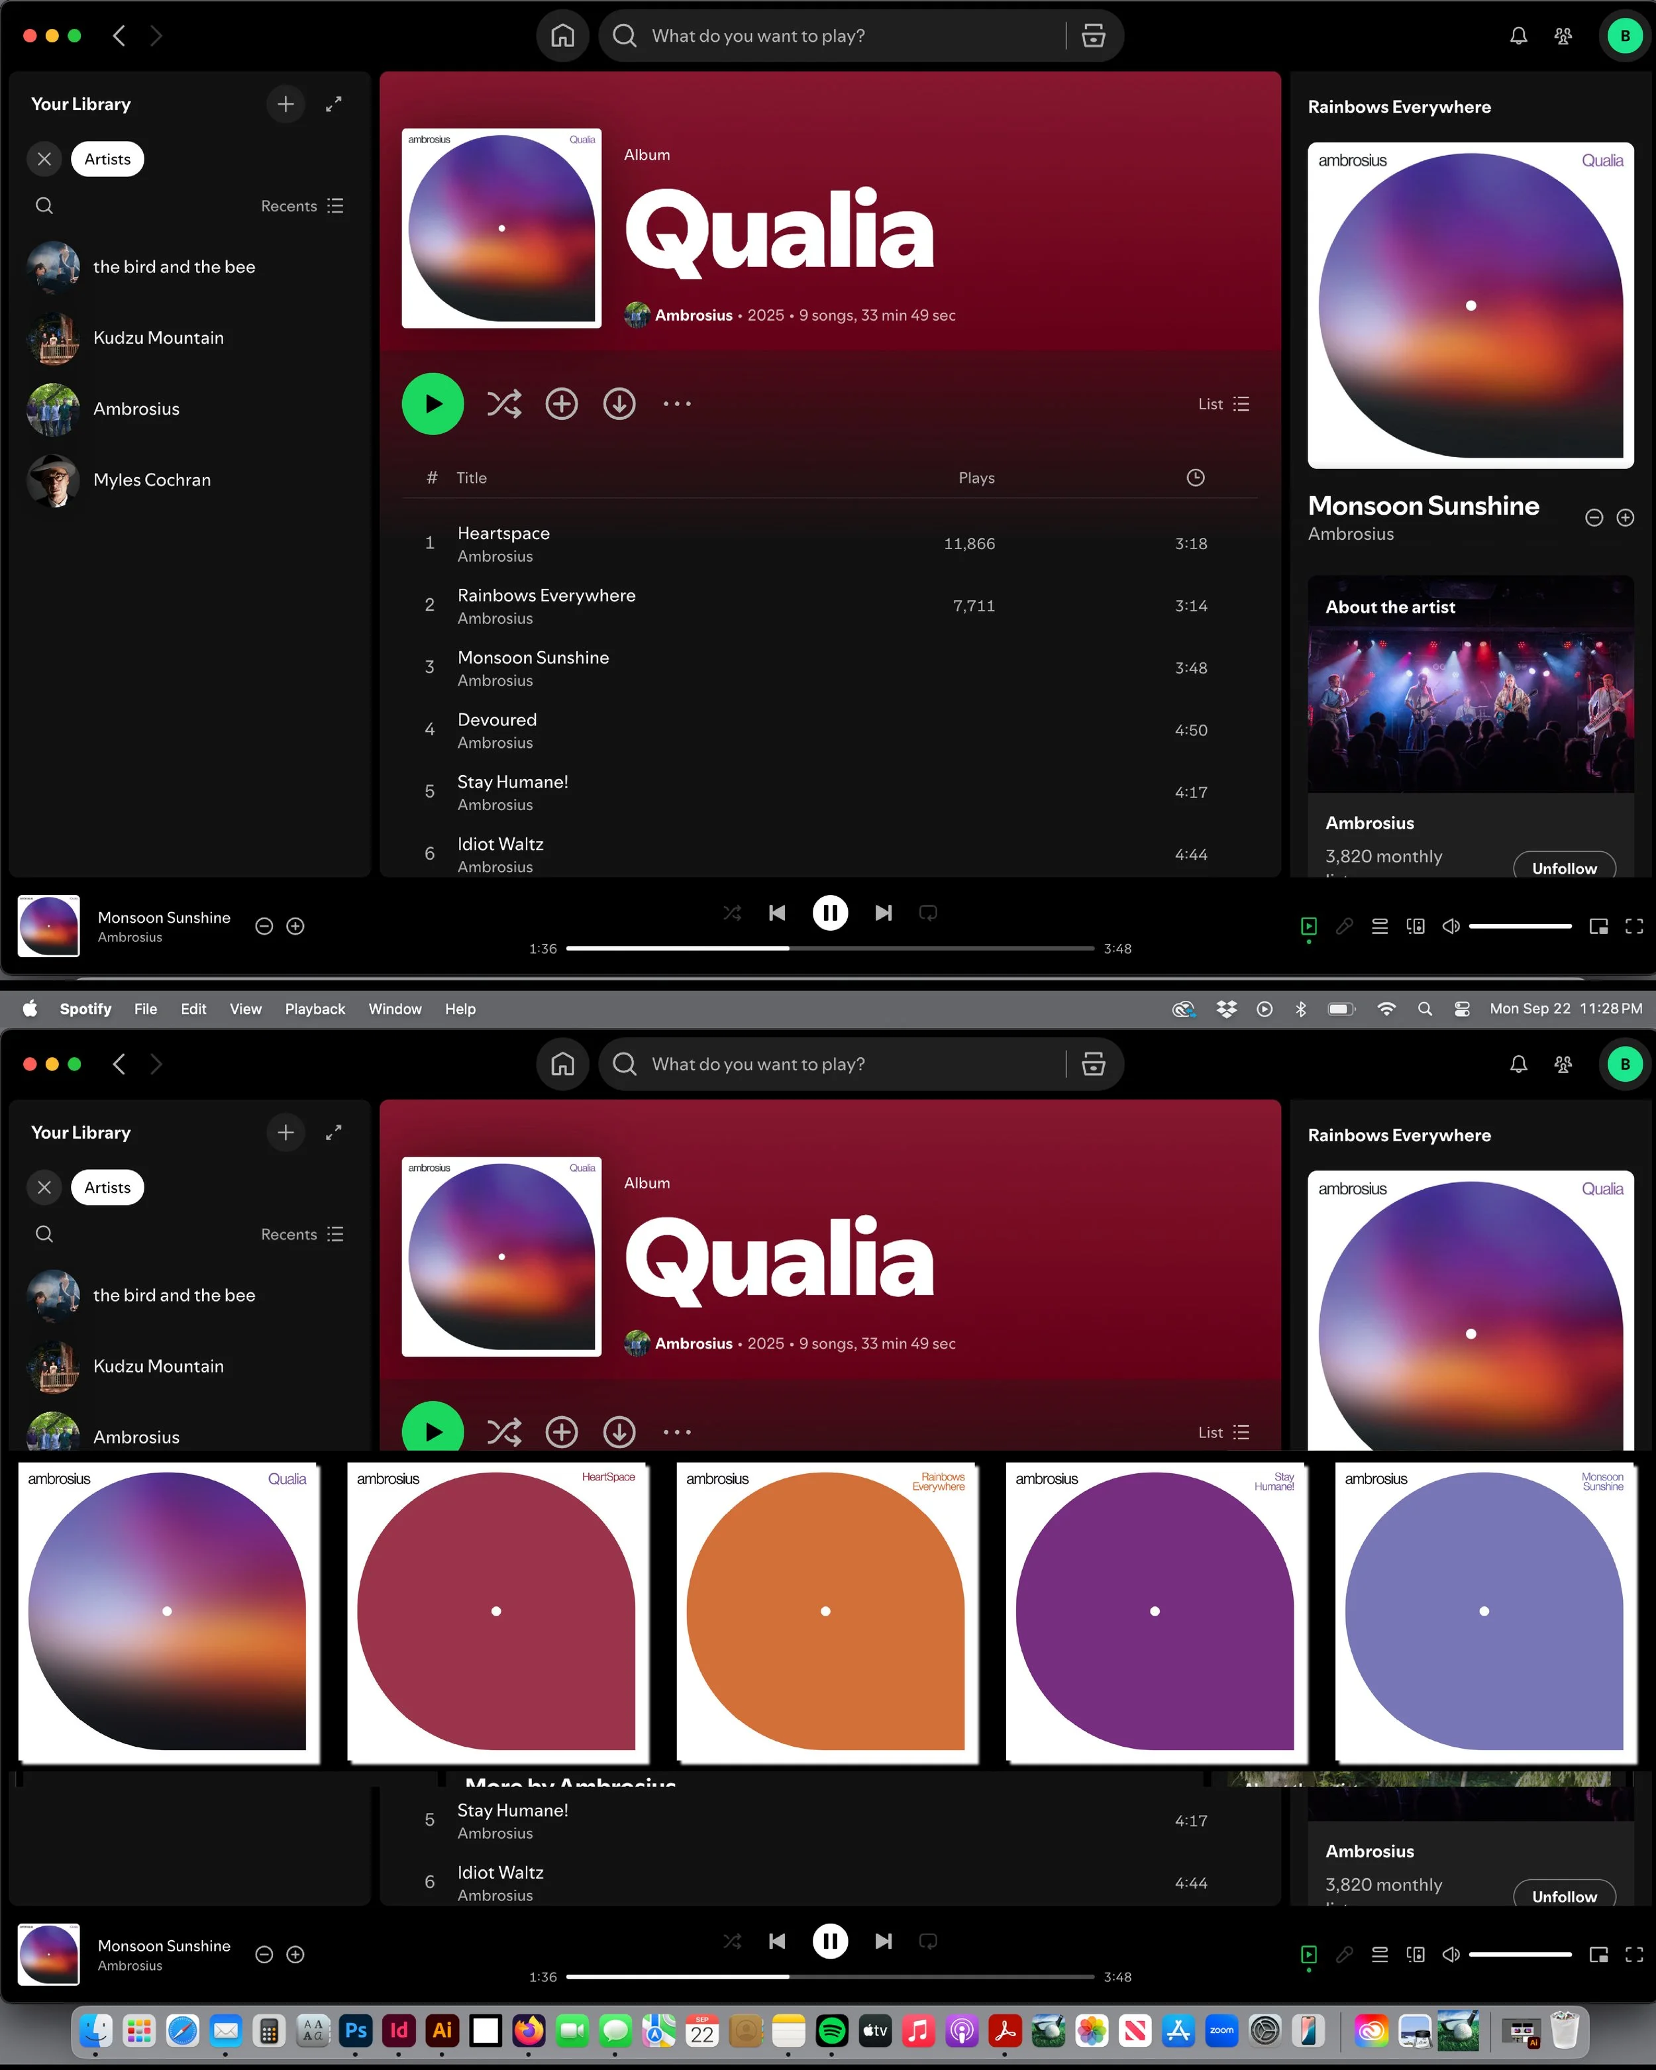Open the Window menu
Screen dimensions: 1656x2070
pos(395,1009)
